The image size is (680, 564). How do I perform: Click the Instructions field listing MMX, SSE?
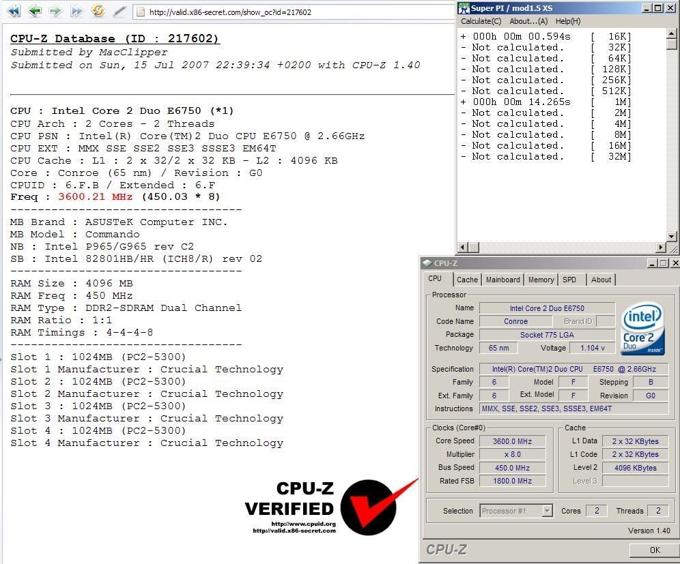tap(573, 409)
